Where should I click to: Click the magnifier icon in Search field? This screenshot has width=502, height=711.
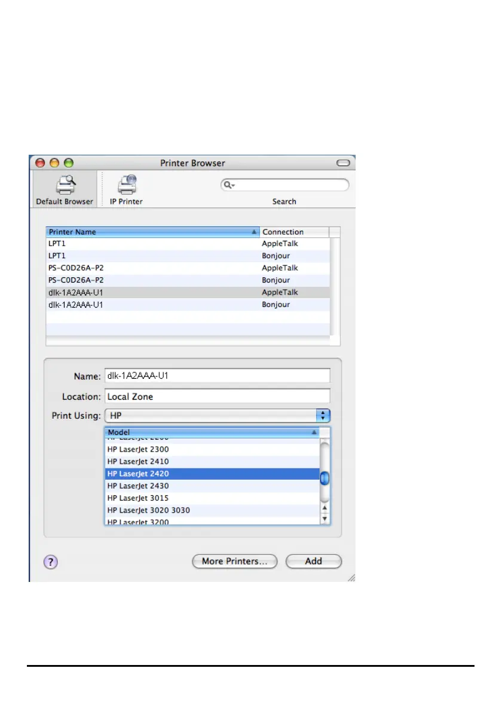[229, 185]
